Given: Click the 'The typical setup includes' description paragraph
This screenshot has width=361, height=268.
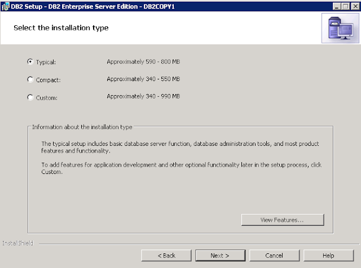Looking at the screenshot, I should 180,147.
